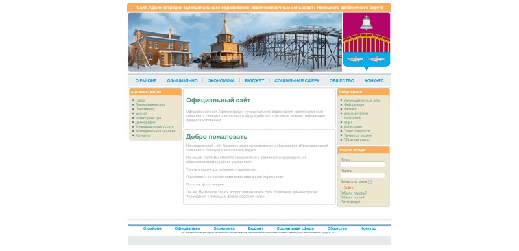Open «Глава» in Администрация sidebar
Viewport: 519px width, 251px height.
coord(139,100)
